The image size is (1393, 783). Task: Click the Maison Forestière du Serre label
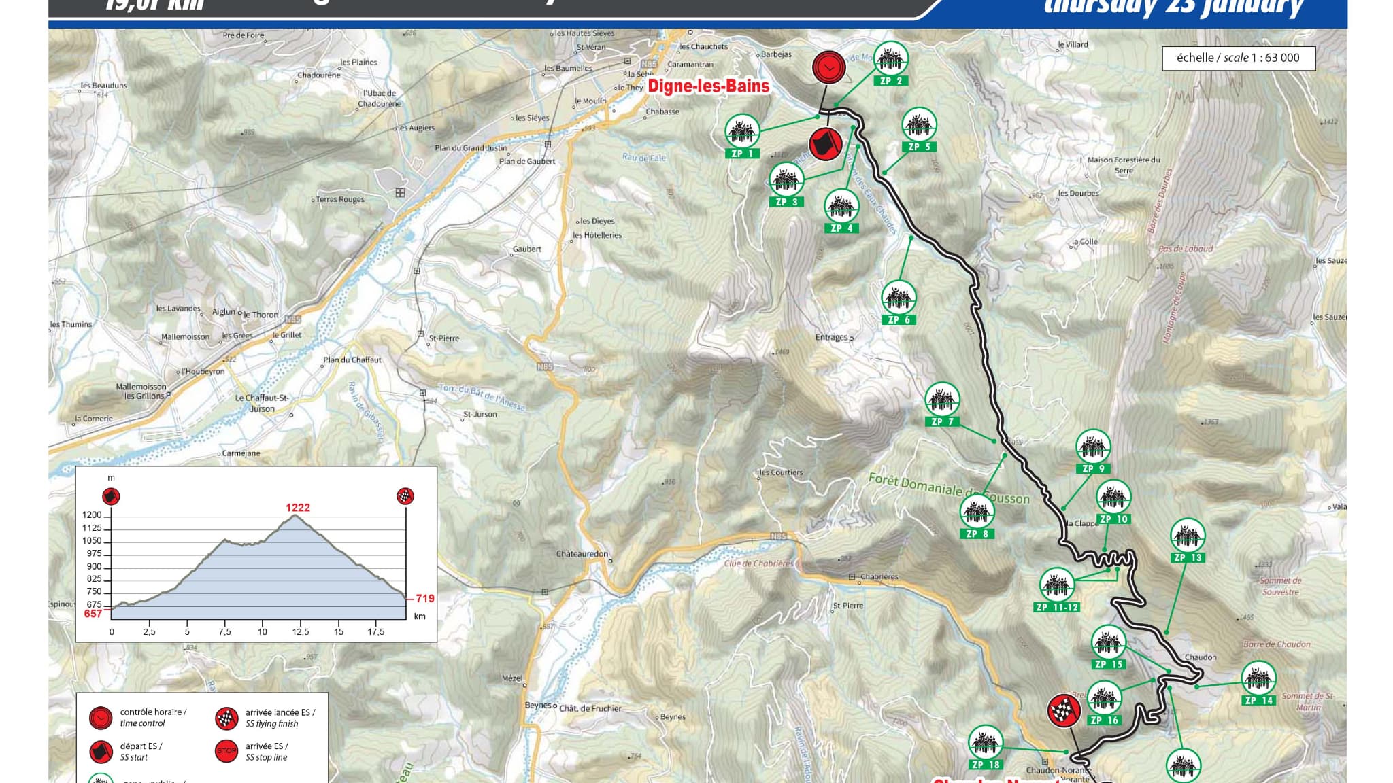[1124, 165]
